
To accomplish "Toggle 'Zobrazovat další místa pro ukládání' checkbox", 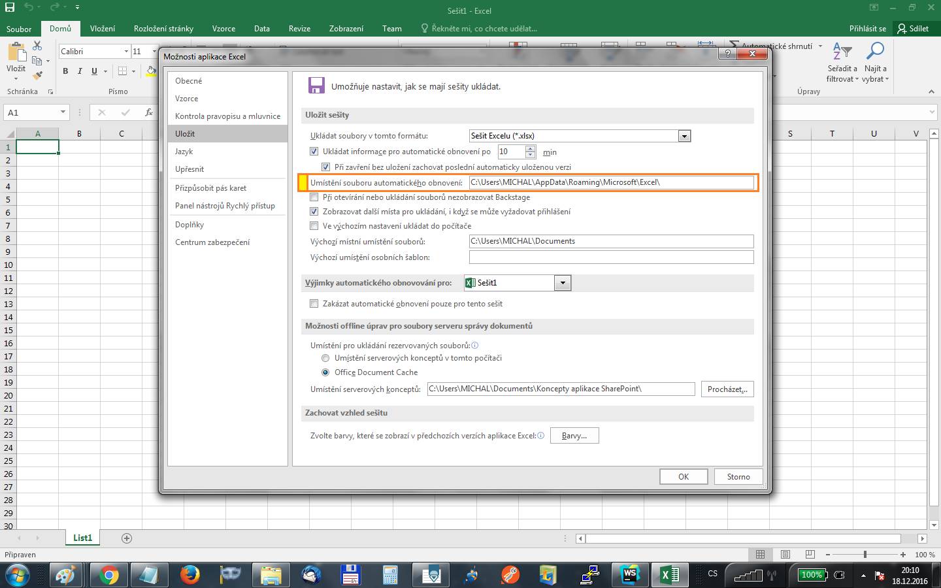I will tap(314, 212).
